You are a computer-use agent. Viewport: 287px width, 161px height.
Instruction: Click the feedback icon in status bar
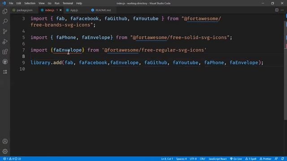click(276, 159)
